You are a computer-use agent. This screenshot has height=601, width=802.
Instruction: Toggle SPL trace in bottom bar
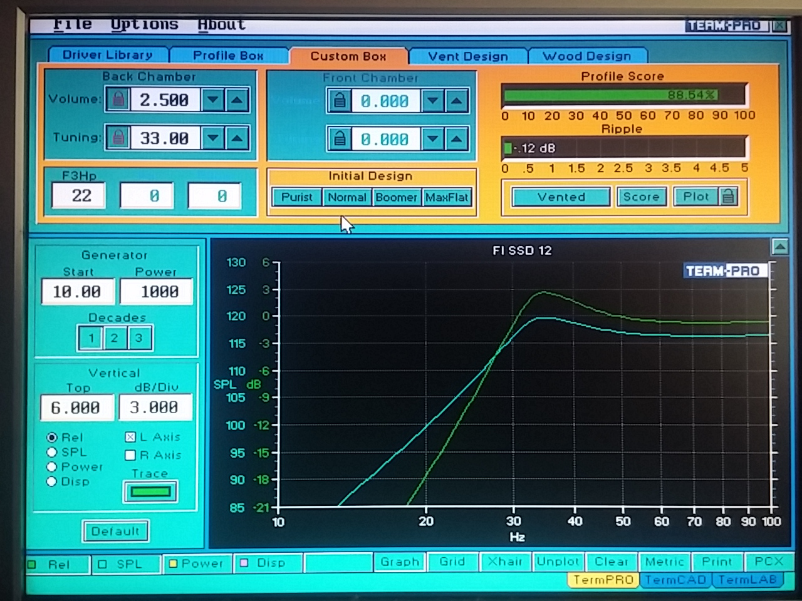coord(125,564)
